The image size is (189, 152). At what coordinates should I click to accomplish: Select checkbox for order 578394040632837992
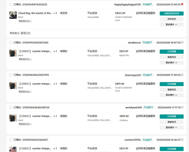point(11,75)
